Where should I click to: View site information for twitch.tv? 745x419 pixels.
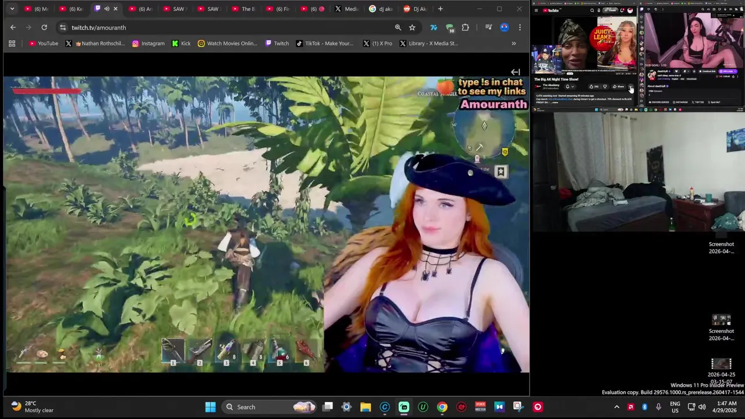62,27
